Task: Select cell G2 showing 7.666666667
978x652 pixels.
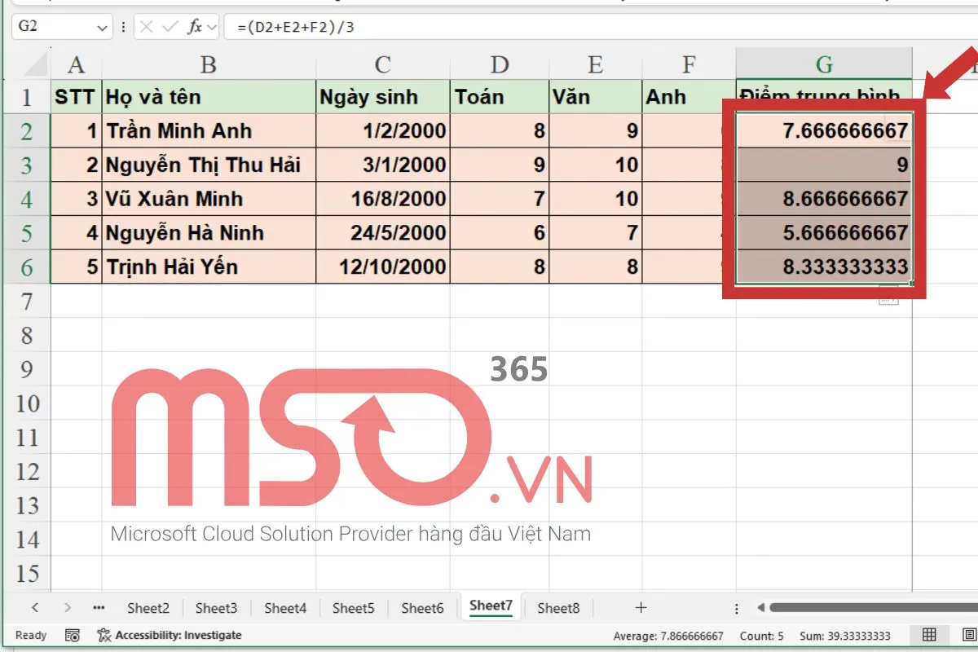Action: tap(823, 130)
